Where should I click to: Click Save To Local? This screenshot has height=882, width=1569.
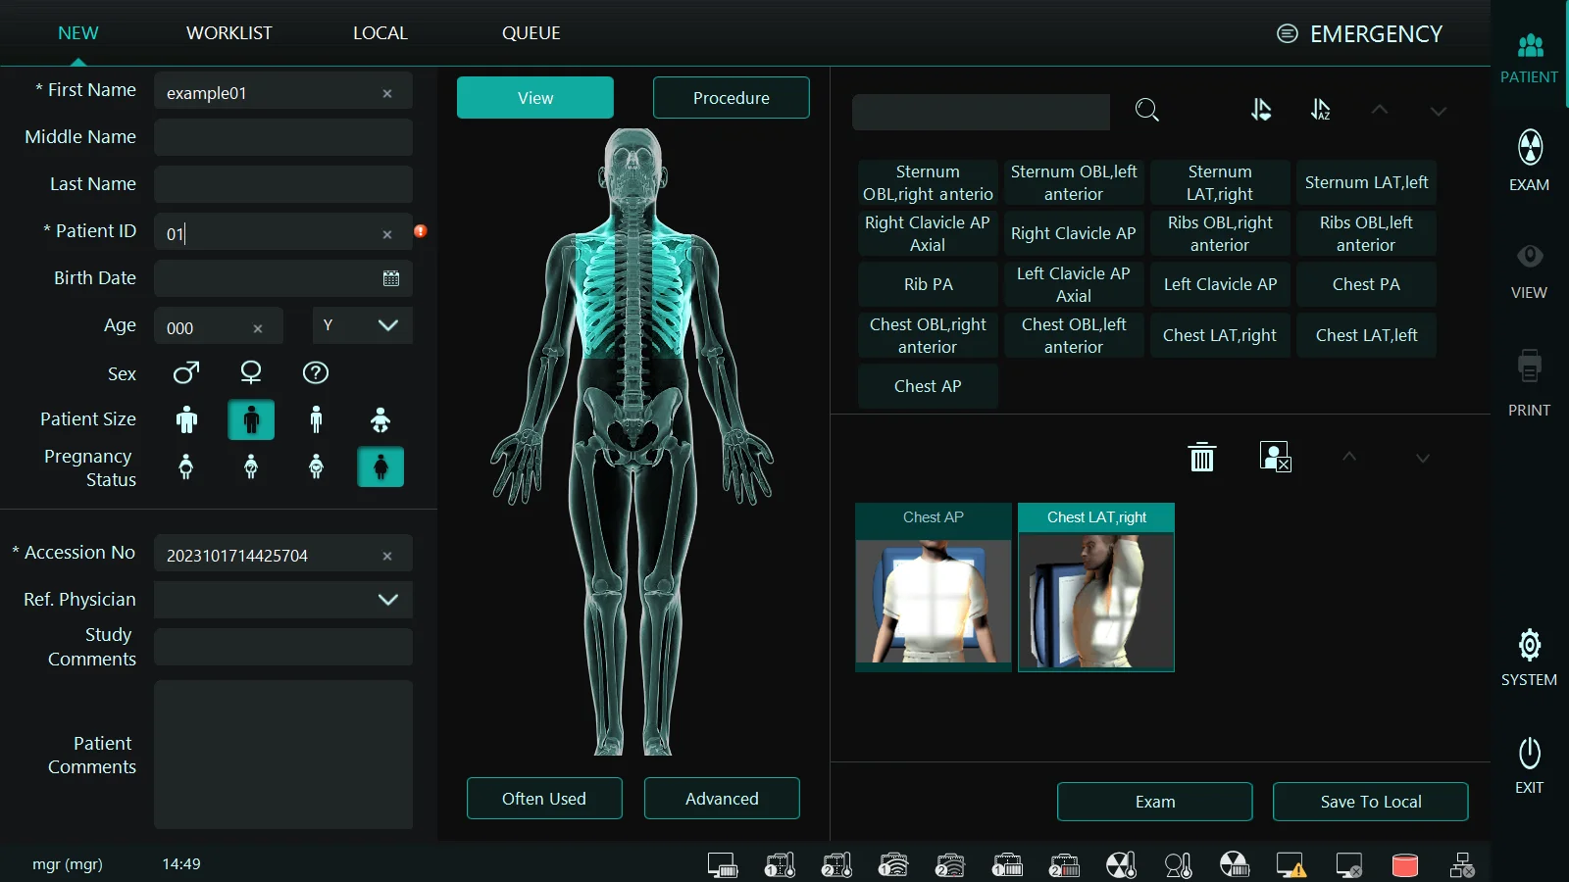1370,801
